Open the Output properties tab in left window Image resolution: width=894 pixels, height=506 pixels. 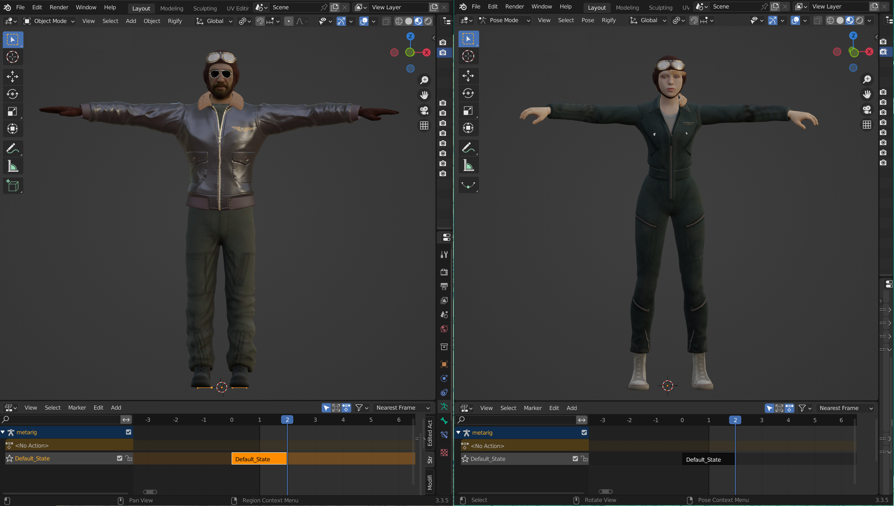[444, 286]
